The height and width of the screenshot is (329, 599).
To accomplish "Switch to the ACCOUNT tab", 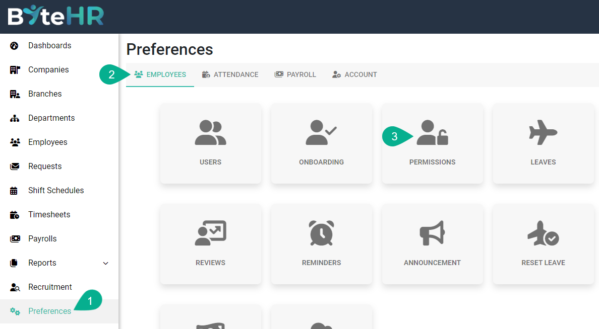I will click(x=354, y=74).
